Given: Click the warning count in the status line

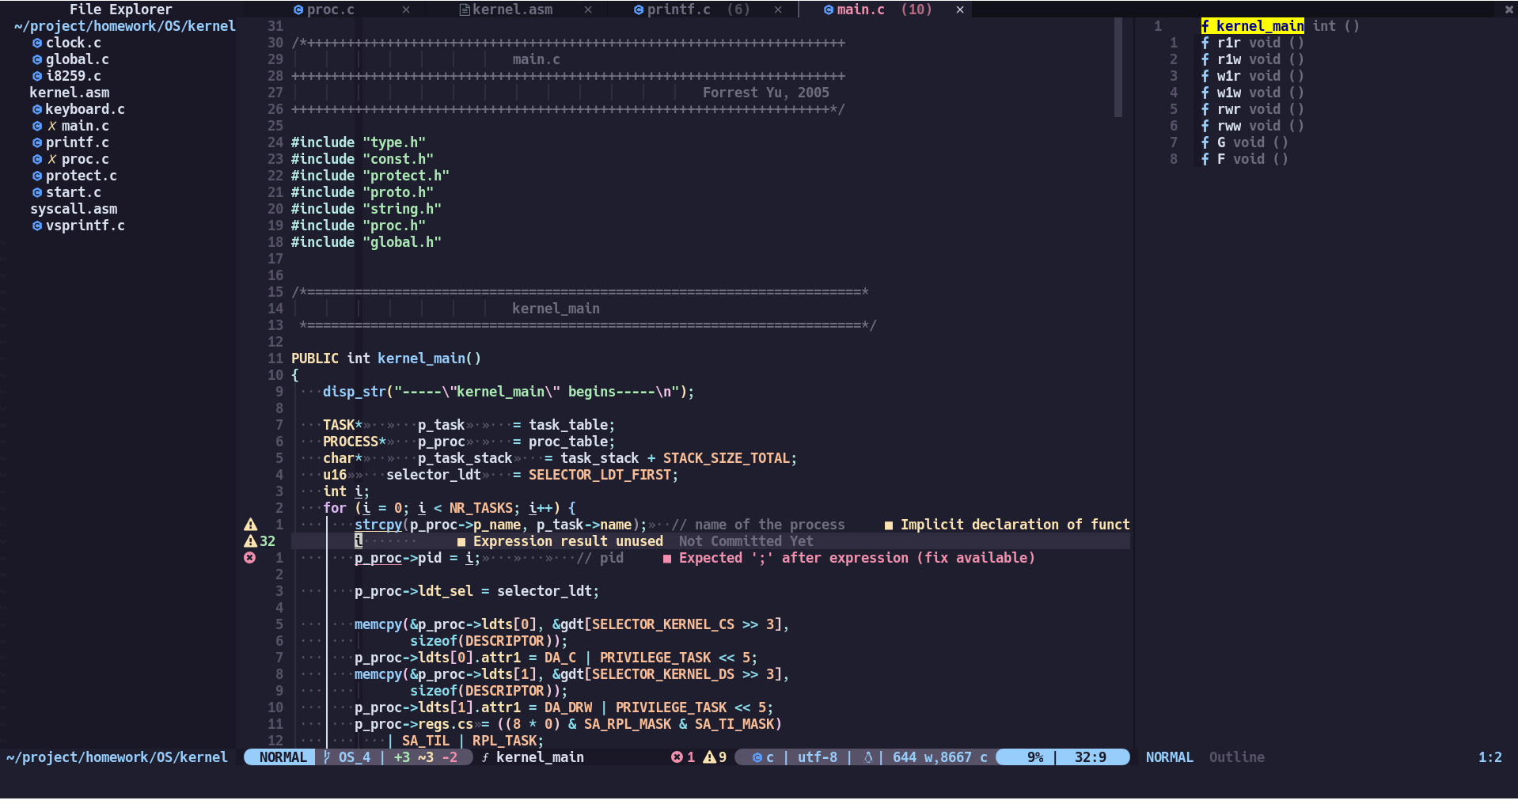Looking at the screenshot, I should click(x=715, y=757).
